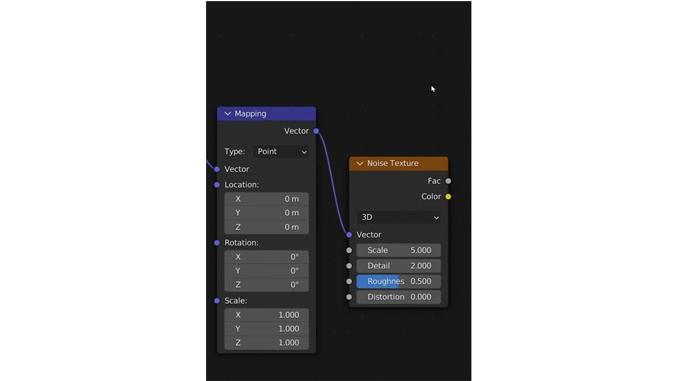Click the Mapping Scale input socket

pos(217,301)
